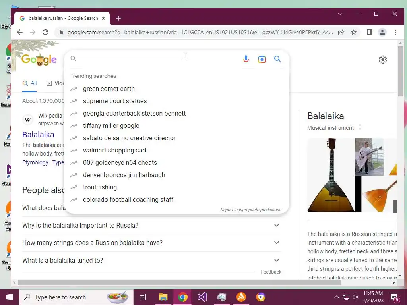
Task: View site security lock information
Action: point(61,32)
